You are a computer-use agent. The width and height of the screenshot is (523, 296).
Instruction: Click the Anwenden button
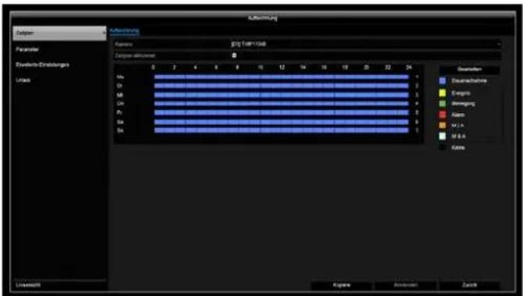(x=406, y=285)
